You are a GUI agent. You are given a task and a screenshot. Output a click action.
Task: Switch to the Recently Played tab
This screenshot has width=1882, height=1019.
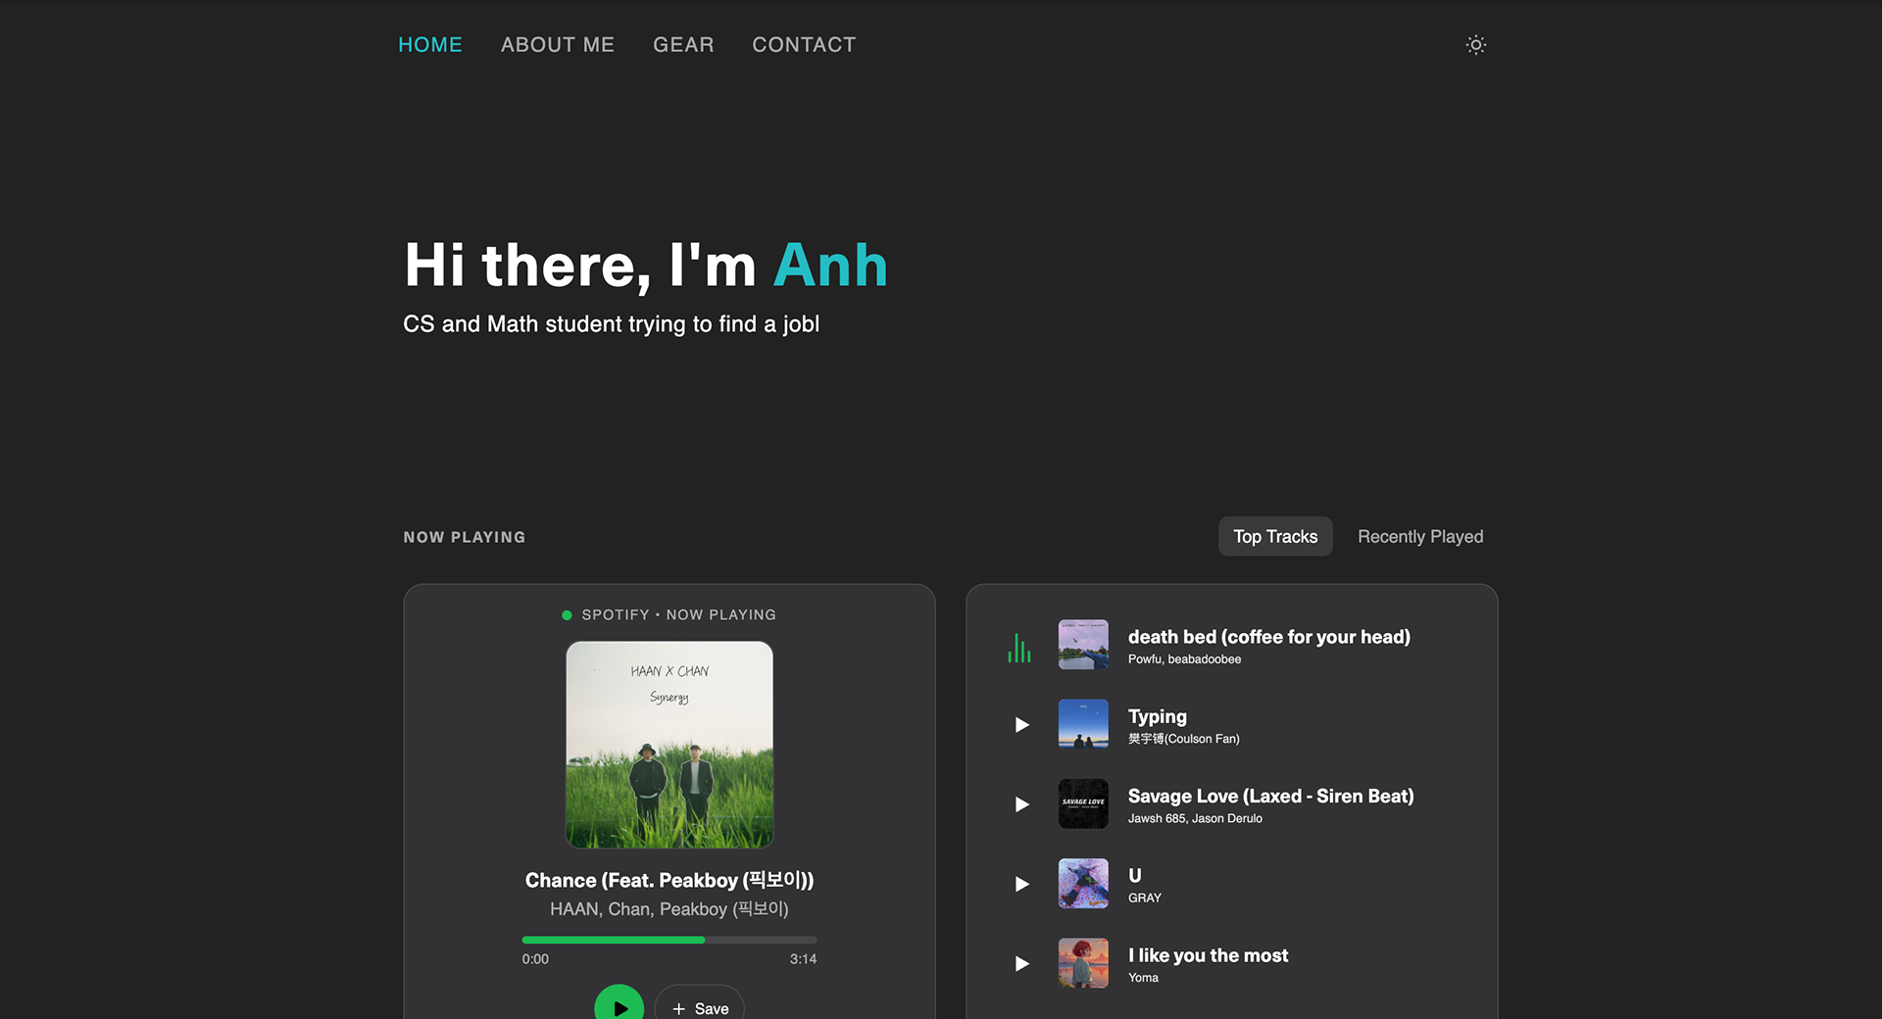tap(1420, 537)
